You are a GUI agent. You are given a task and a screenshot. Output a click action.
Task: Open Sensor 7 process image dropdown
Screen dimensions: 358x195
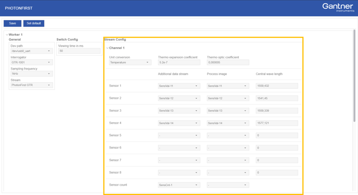pyautogui.click(x=228, y=160)
